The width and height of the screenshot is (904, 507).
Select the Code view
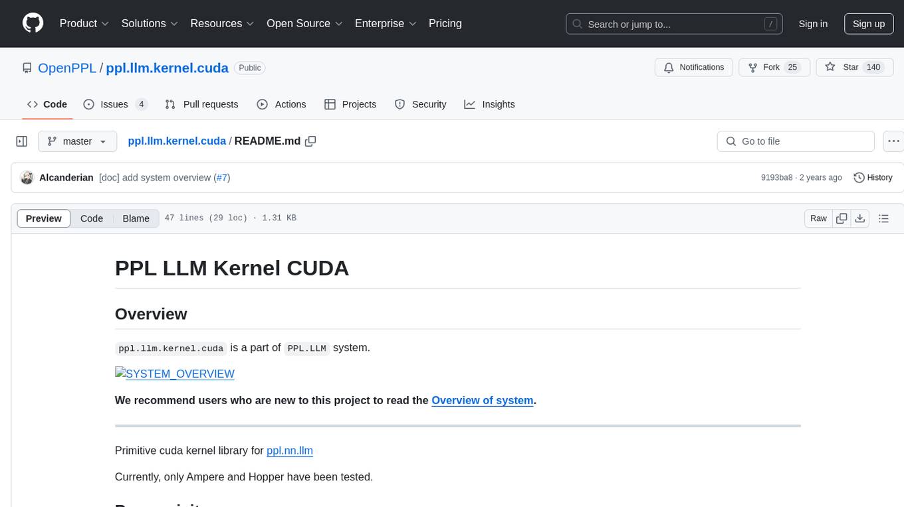[x=92, y=218]
